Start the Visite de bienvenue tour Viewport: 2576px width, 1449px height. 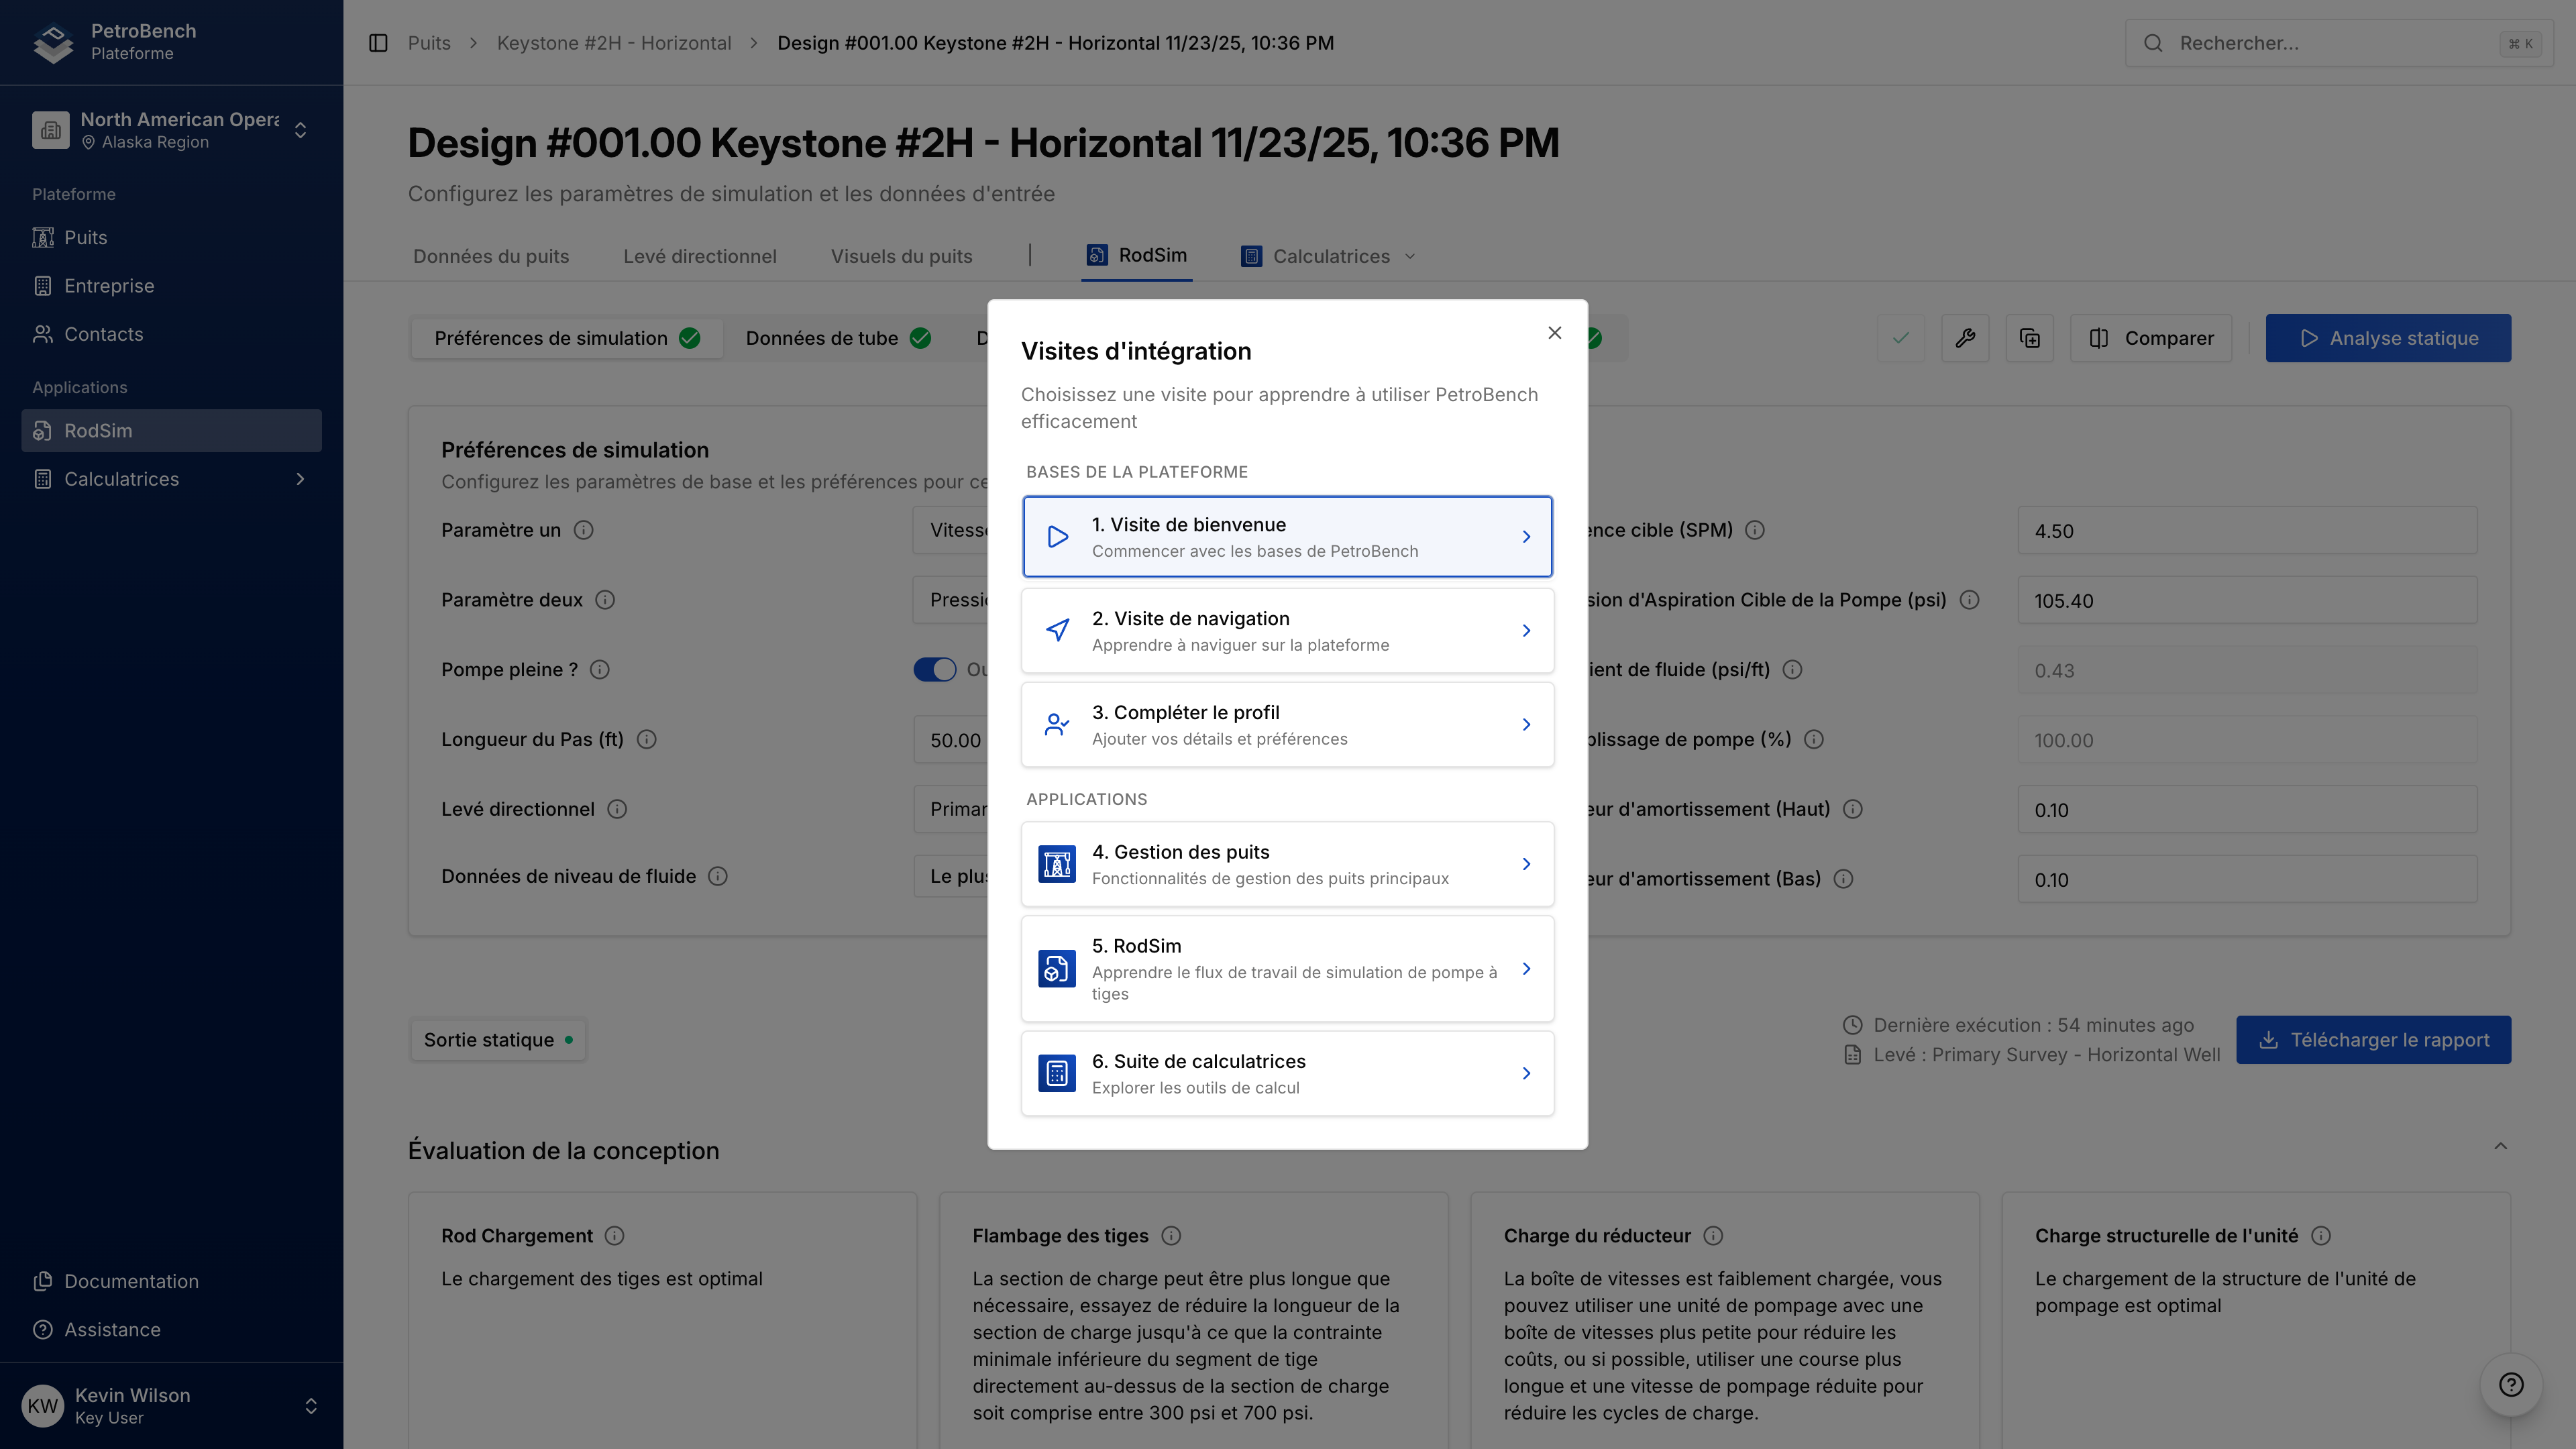tap(1287, 537)
